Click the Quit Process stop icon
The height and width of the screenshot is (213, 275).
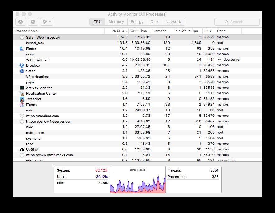coord(20,22)
